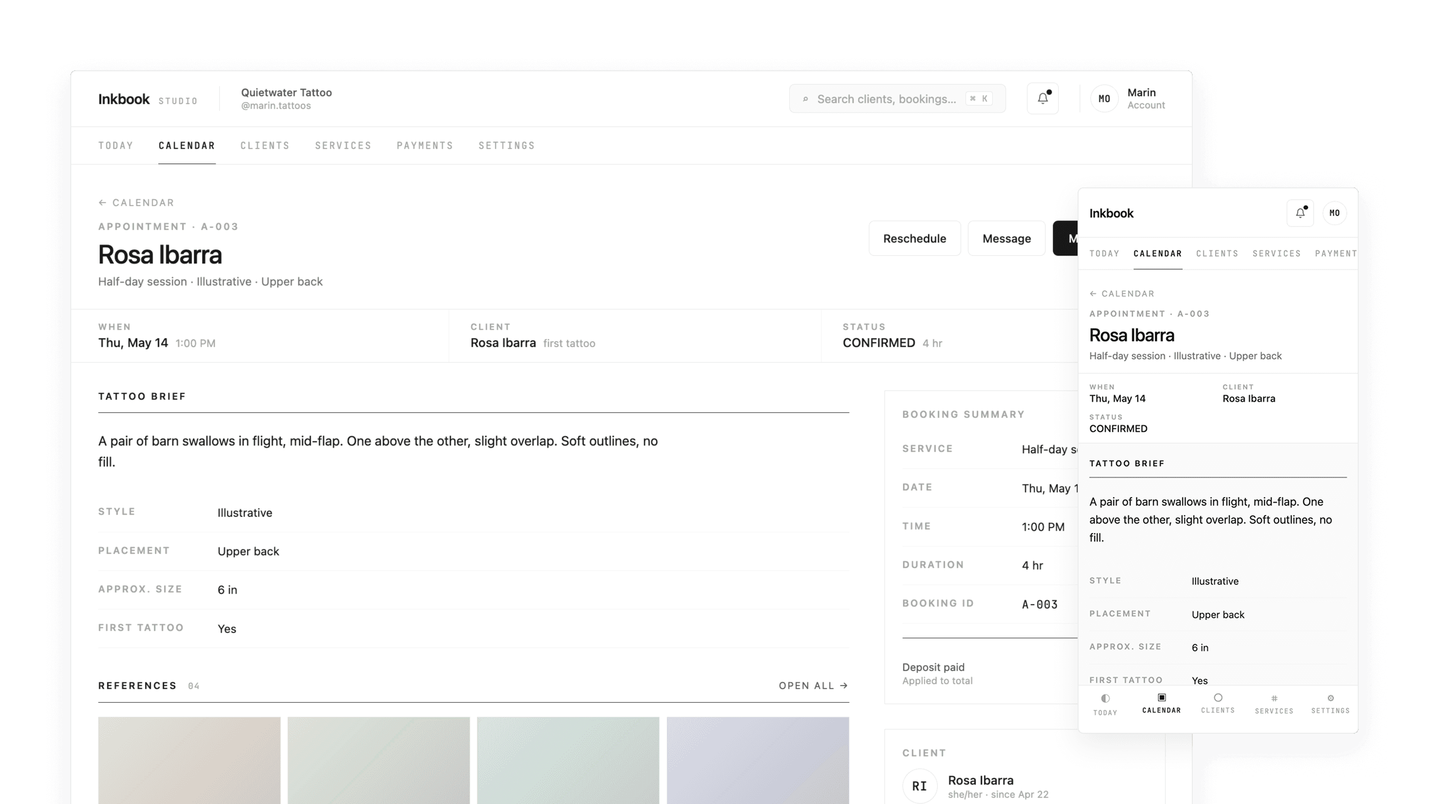The height and width of the screenshot is (804, 1429).
Task: Click 'Illustrative' style value in desktop brief
Action: pyautogui.click(x=245, y=513)
